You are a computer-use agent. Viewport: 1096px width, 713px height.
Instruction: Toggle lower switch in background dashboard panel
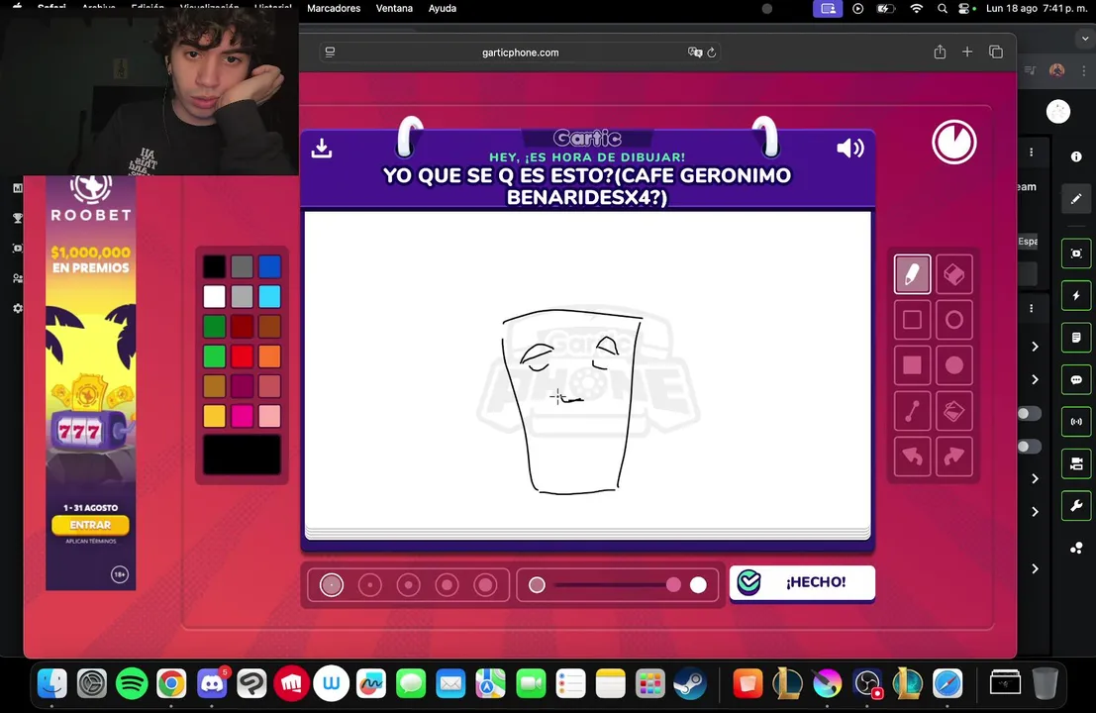click(1029, 446)
